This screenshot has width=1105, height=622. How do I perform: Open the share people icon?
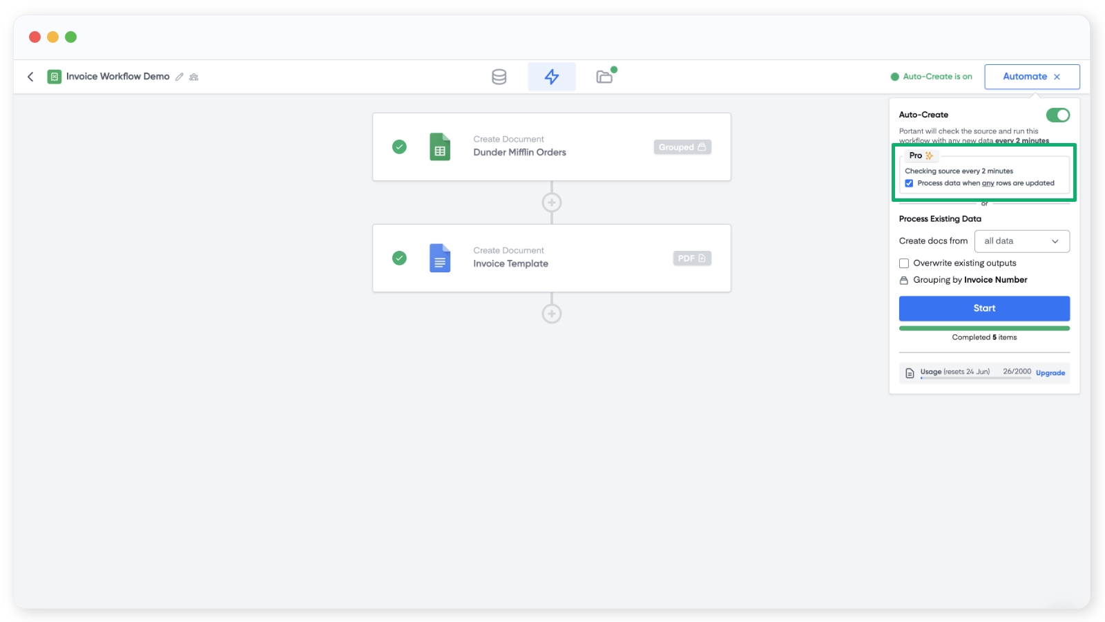pyautogui.click(x=194, y=77)
